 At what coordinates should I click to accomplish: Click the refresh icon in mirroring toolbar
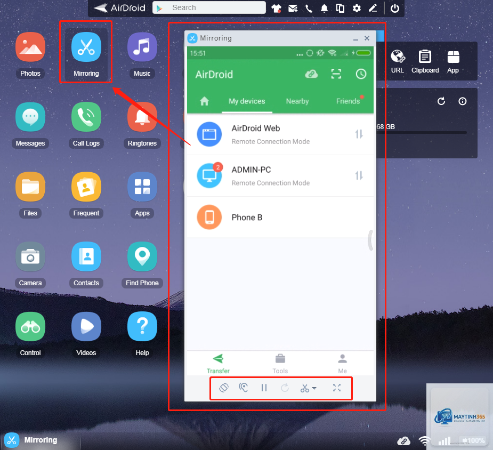pyautogui.click(x=285, y=388)
